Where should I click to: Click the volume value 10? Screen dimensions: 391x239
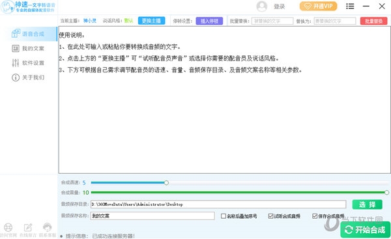[x=86, y=193]
